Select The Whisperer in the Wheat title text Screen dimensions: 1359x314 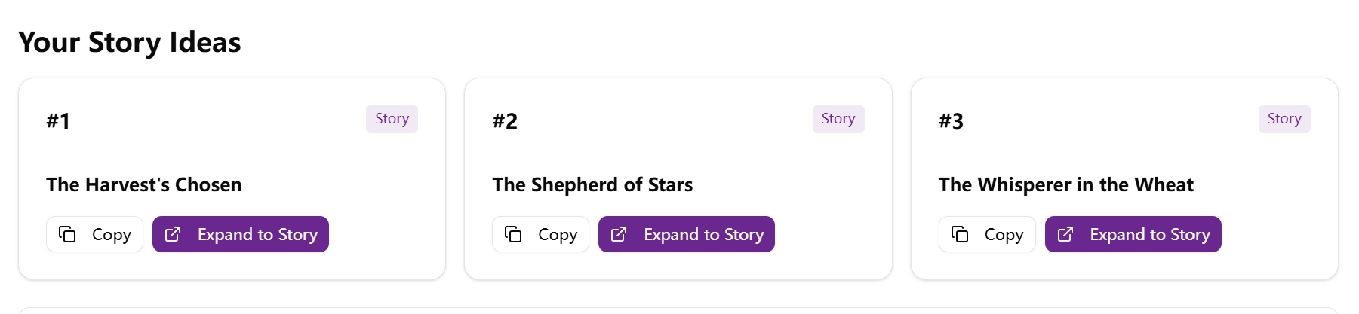[x=1065, y=184]
